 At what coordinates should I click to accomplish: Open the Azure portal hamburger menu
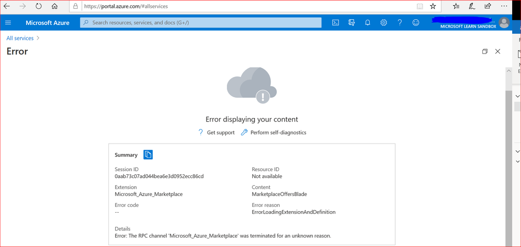pyautogui.click(x=8, y=22)
